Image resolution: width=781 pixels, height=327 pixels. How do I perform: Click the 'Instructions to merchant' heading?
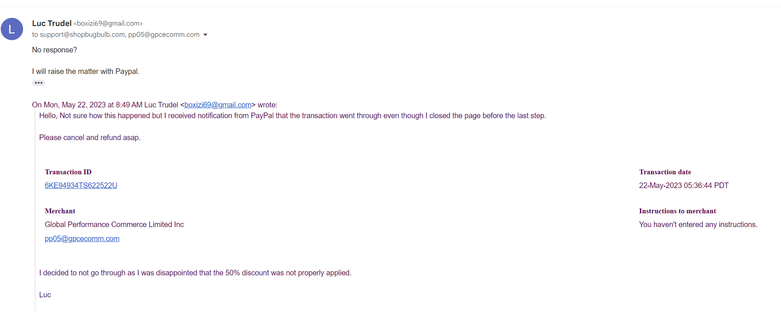tap(677, 211)
